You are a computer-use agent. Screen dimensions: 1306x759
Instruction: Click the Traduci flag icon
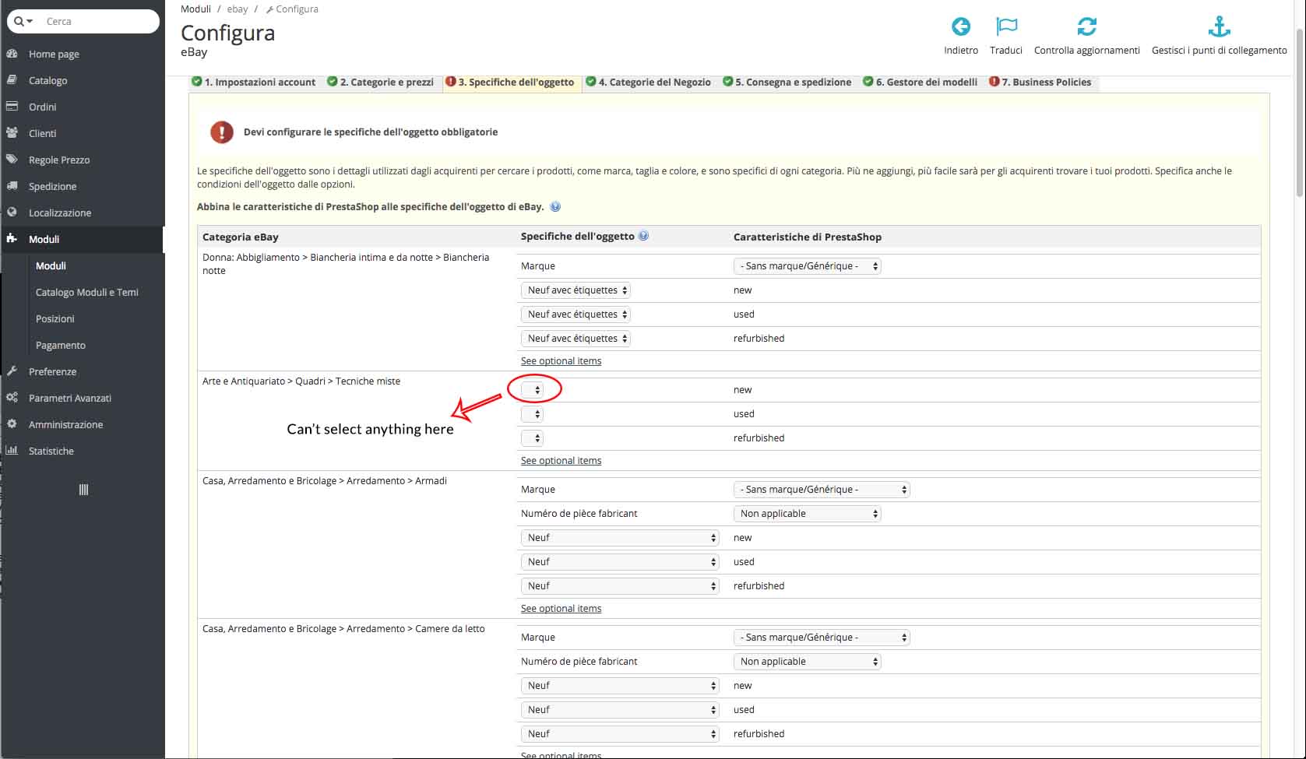[1006, 27]
